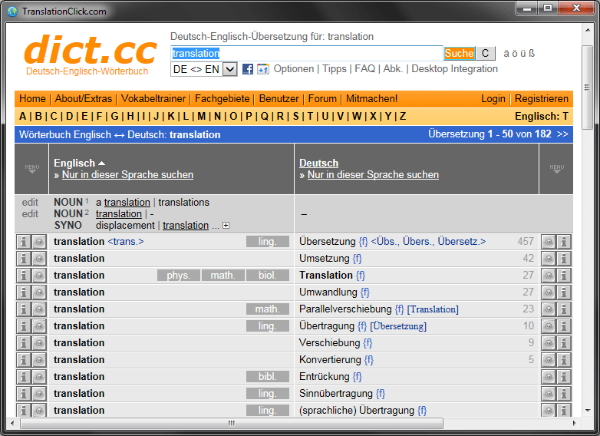This screenshot has height=436, width=600.
Task: Open About/Extras in the navigation bar
Action: pos(84,99)
